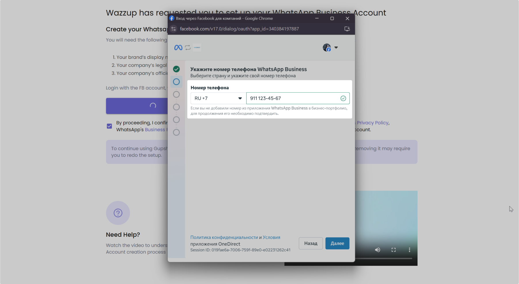Image resolution: width=519 pixels, height=284 pixels.
Task: Select the fifth step circle in stepper
Action: point(176,120)
